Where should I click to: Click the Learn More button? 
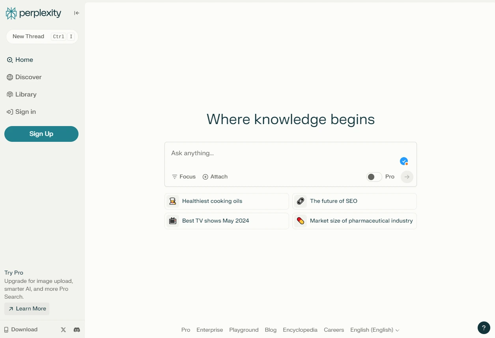(27, 309)
